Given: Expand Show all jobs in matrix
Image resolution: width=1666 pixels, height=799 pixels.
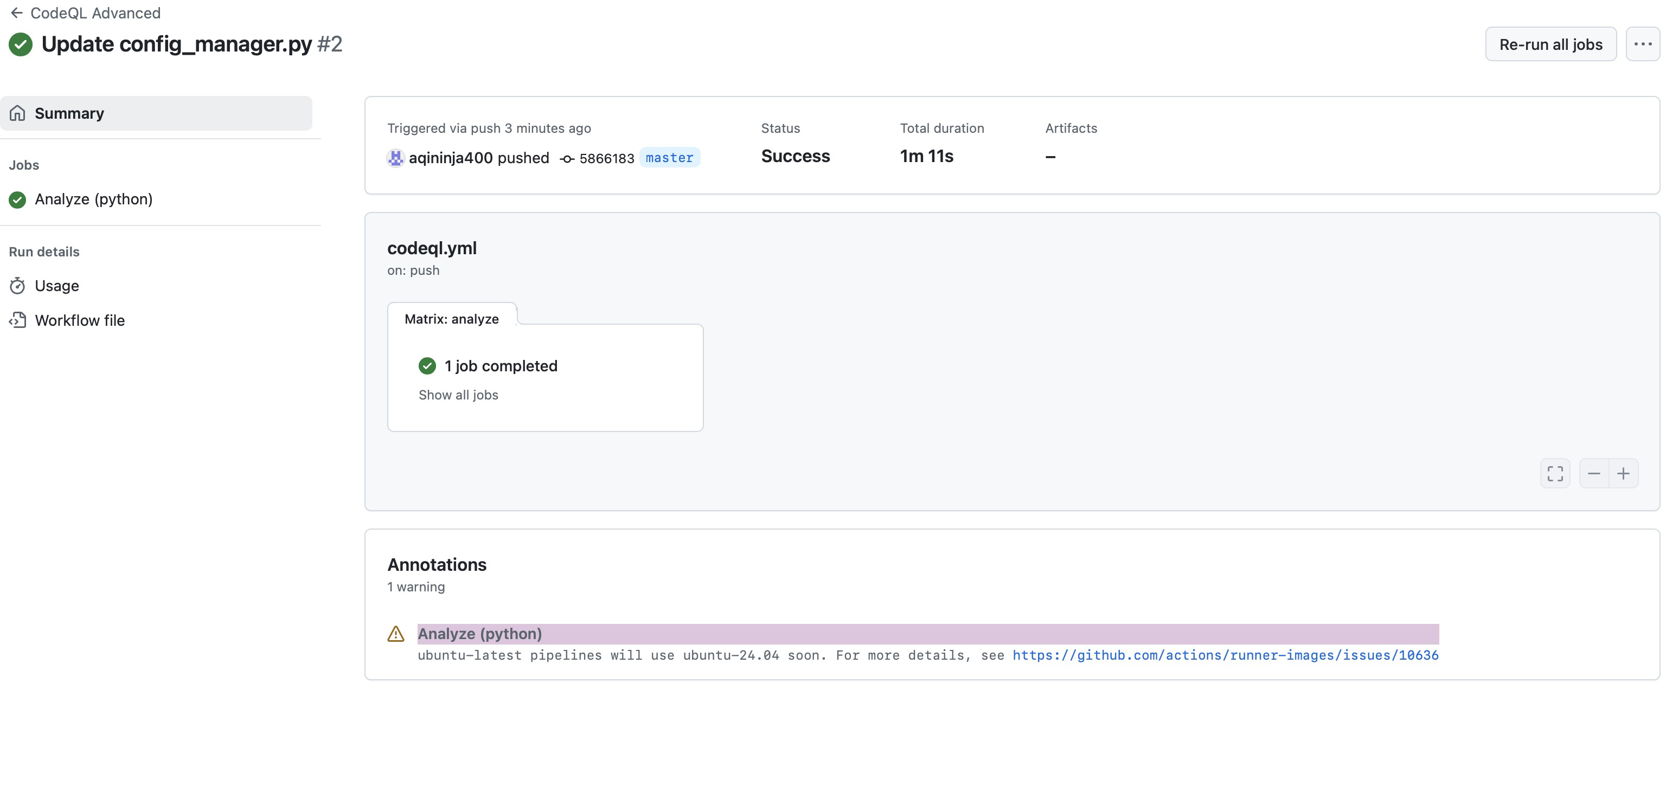Looking at the screenshot, I should (458, 395).
